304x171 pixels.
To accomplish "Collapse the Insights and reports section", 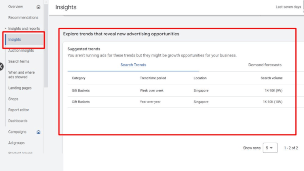I will tap(6, 28).
